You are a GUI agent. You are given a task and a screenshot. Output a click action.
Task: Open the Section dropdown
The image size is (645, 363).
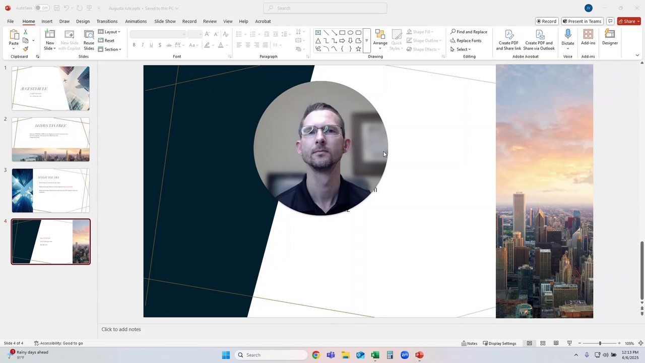pos(110,49)
